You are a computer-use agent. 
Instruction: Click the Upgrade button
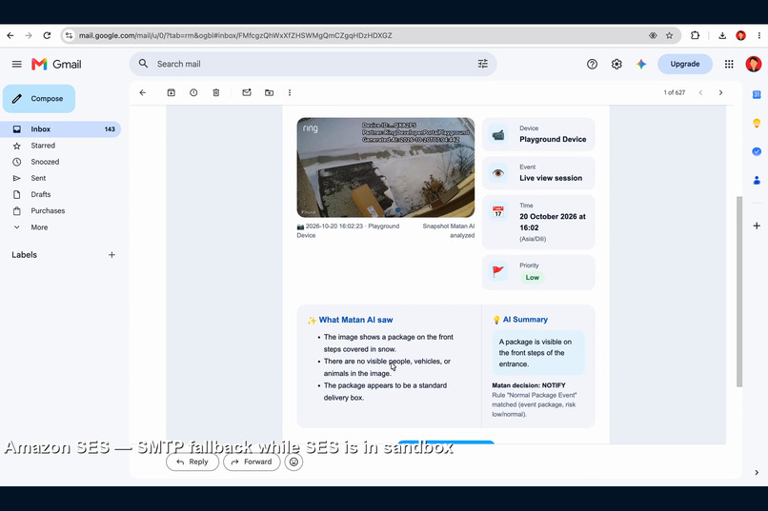click(x=685, y=64)
